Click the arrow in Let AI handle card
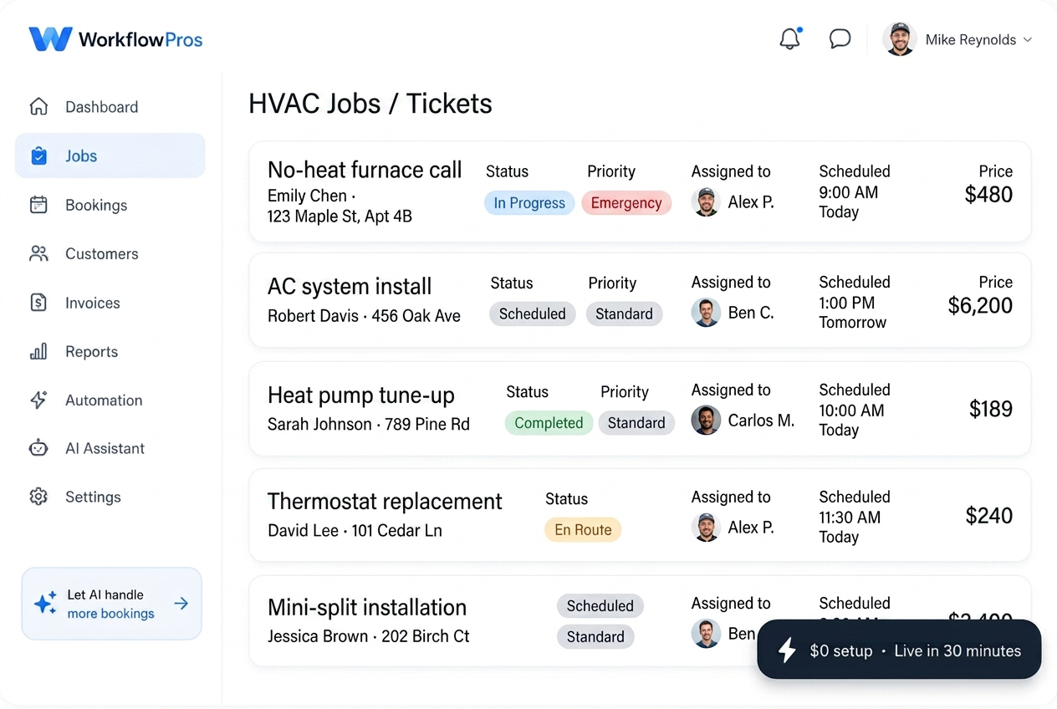Viewport: 1057px width, 709px height. (x=181, y=604)
